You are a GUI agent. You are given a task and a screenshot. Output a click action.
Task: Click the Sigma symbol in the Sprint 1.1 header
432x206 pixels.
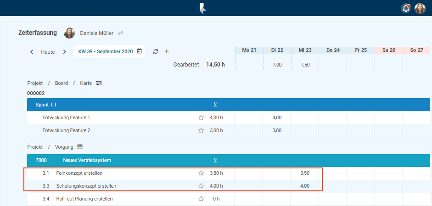click(x=215, y=105)
